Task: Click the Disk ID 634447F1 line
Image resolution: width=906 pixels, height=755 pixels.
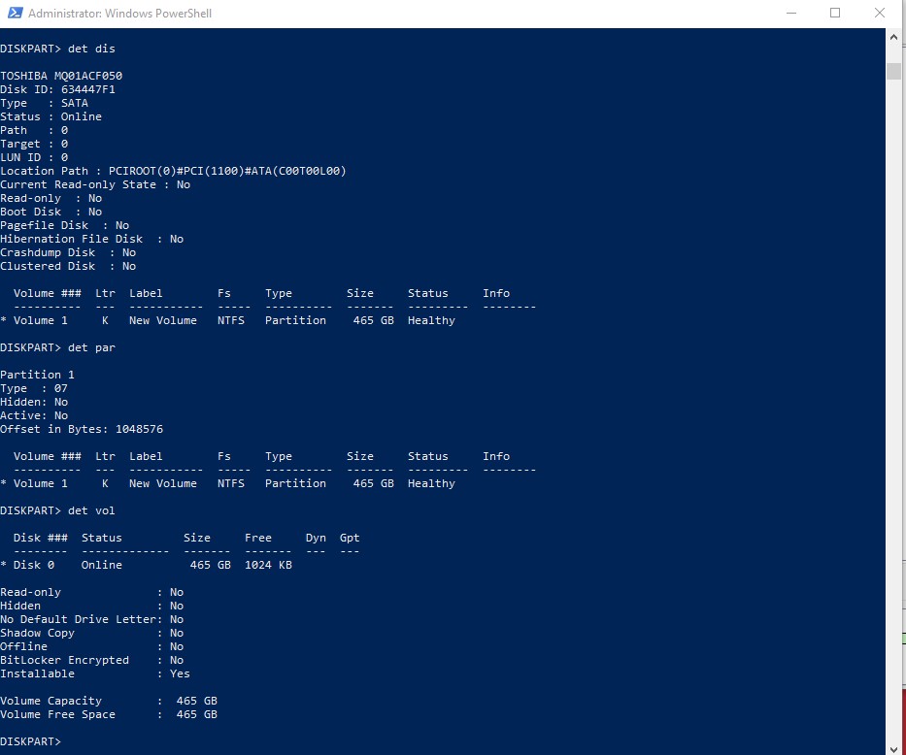Action: point(57,89)
